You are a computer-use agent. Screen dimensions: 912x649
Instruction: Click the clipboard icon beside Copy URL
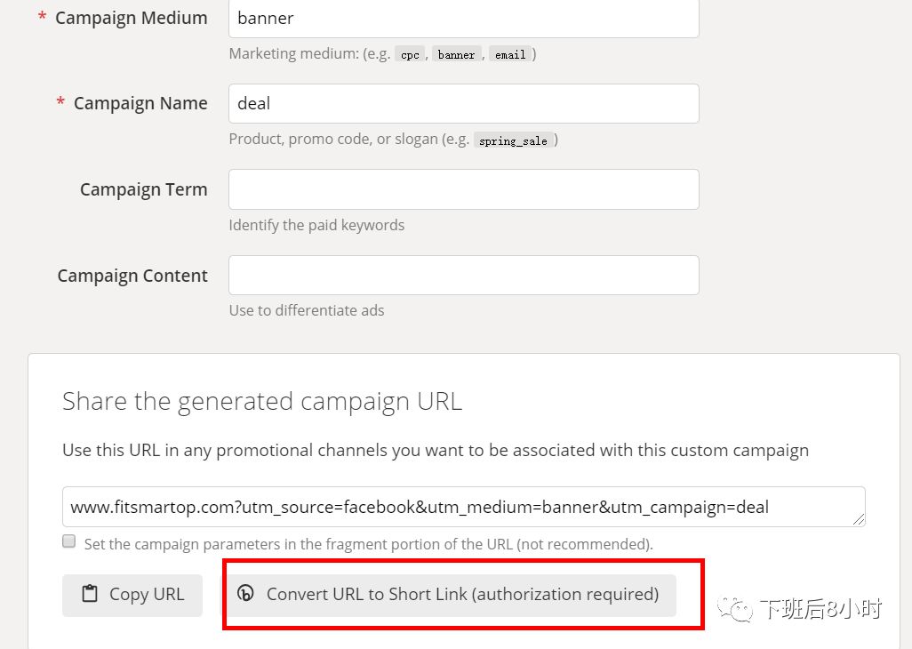tap(90, 594)
